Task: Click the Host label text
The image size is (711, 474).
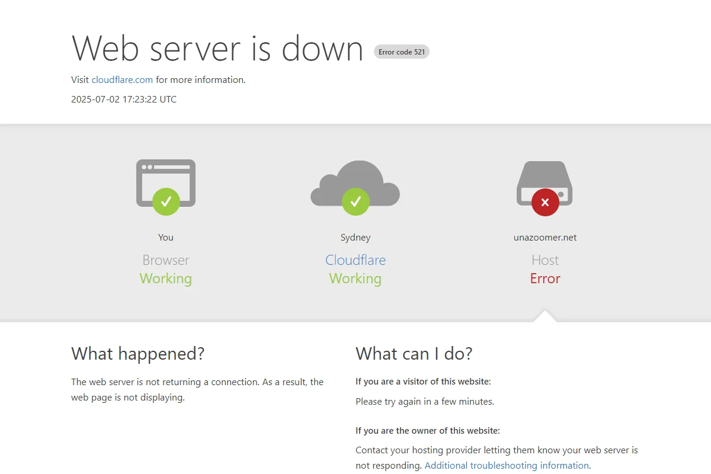Action: point(545,260)
